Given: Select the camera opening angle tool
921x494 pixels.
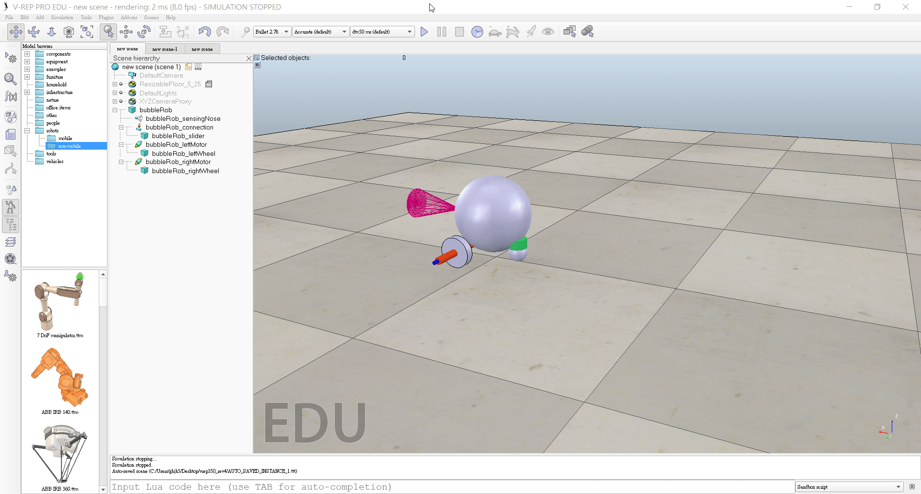Looking at the screenshot, I should 69,32.
